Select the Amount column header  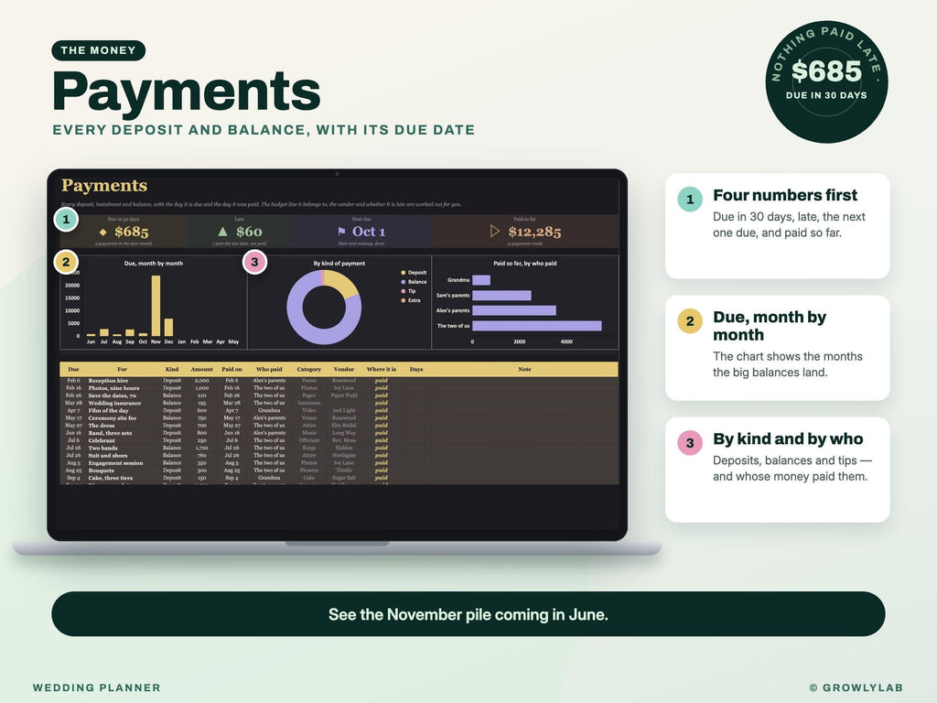[202, 370]
